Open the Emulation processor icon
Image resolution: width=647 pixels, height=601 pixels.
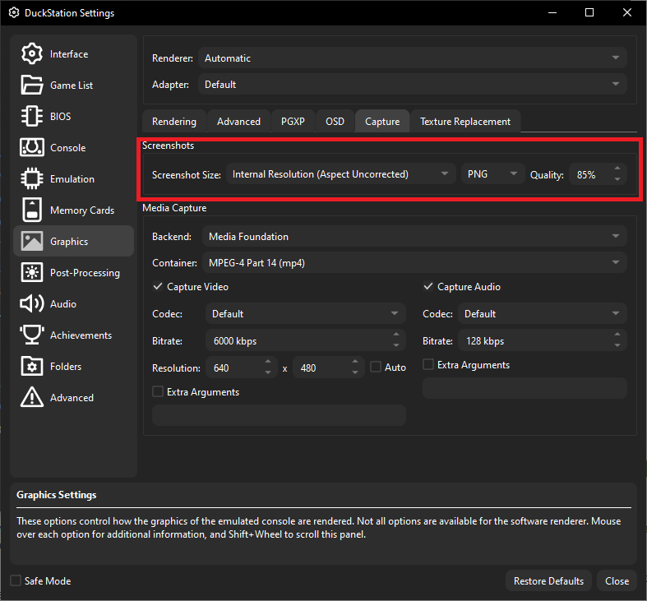[x=32, y=178]
